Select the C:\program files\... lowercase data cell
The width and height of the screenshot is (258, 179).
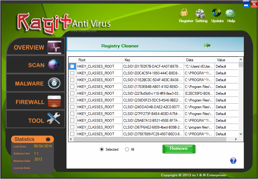[199, 127]
